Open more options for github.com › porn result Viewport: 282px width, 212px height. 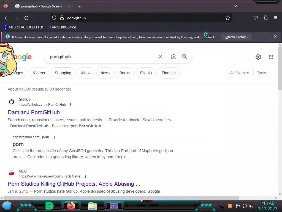(x=54, y=137)
